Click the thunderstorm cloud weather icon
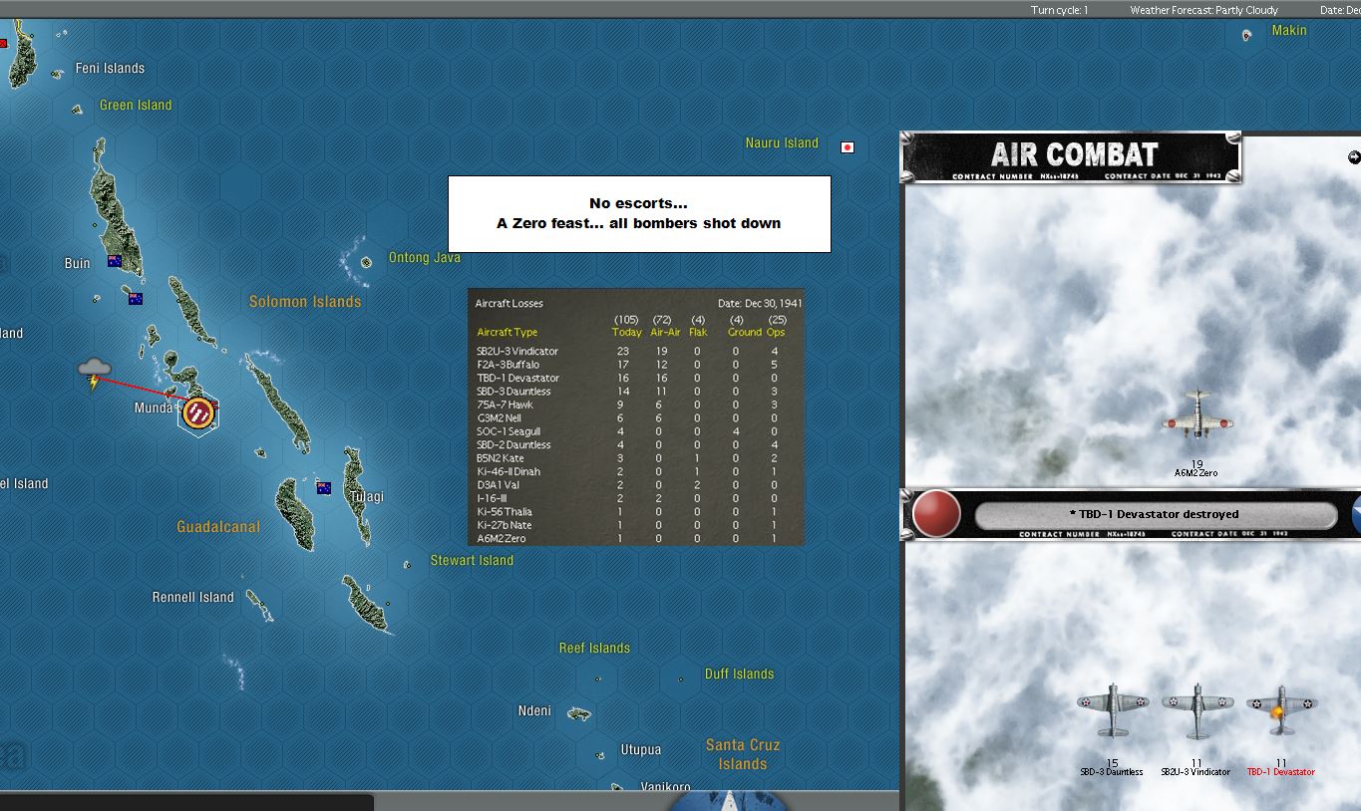 point(95,373)
